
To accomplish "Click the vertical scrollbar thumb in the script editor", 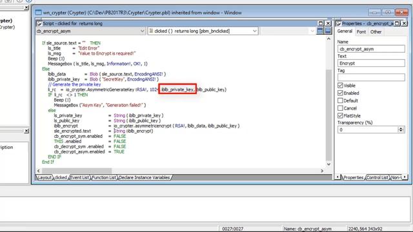I will 328,115.
